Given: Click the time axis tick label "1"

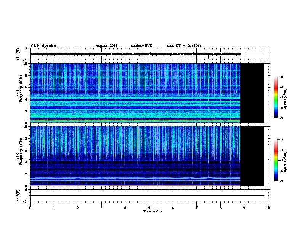Looking at the screenshot, I should click(54, 207).
